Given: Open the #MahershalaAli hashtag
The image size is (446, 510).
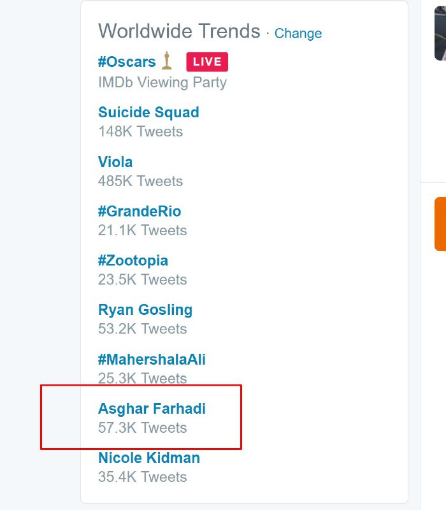Looking at the screenshot, I should 152,360.
